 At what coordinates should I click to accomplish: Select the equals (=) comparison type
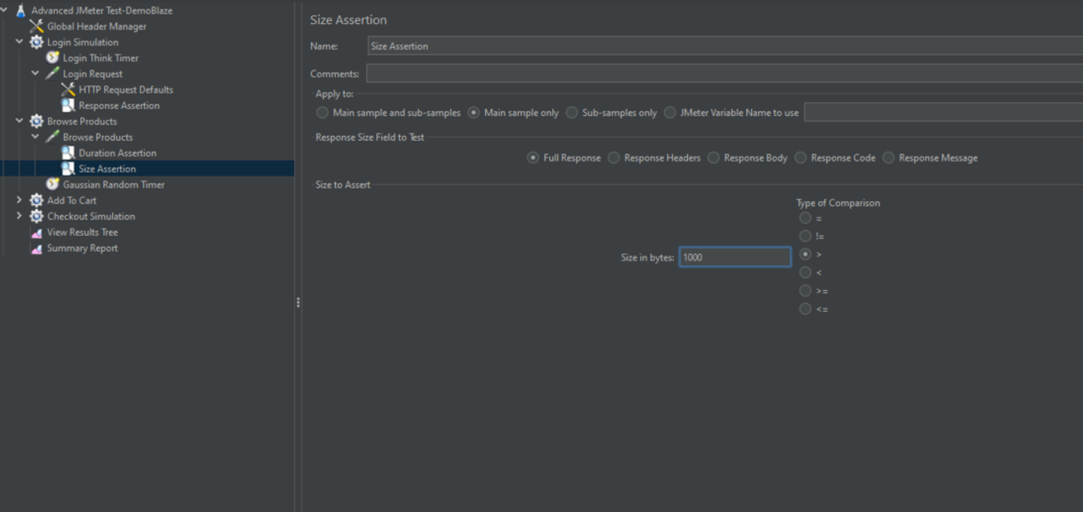click(805, 218)
